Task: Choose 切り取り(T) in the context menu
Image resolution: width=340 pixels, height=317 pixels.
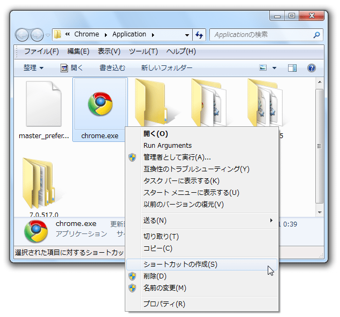Action: 202,237
